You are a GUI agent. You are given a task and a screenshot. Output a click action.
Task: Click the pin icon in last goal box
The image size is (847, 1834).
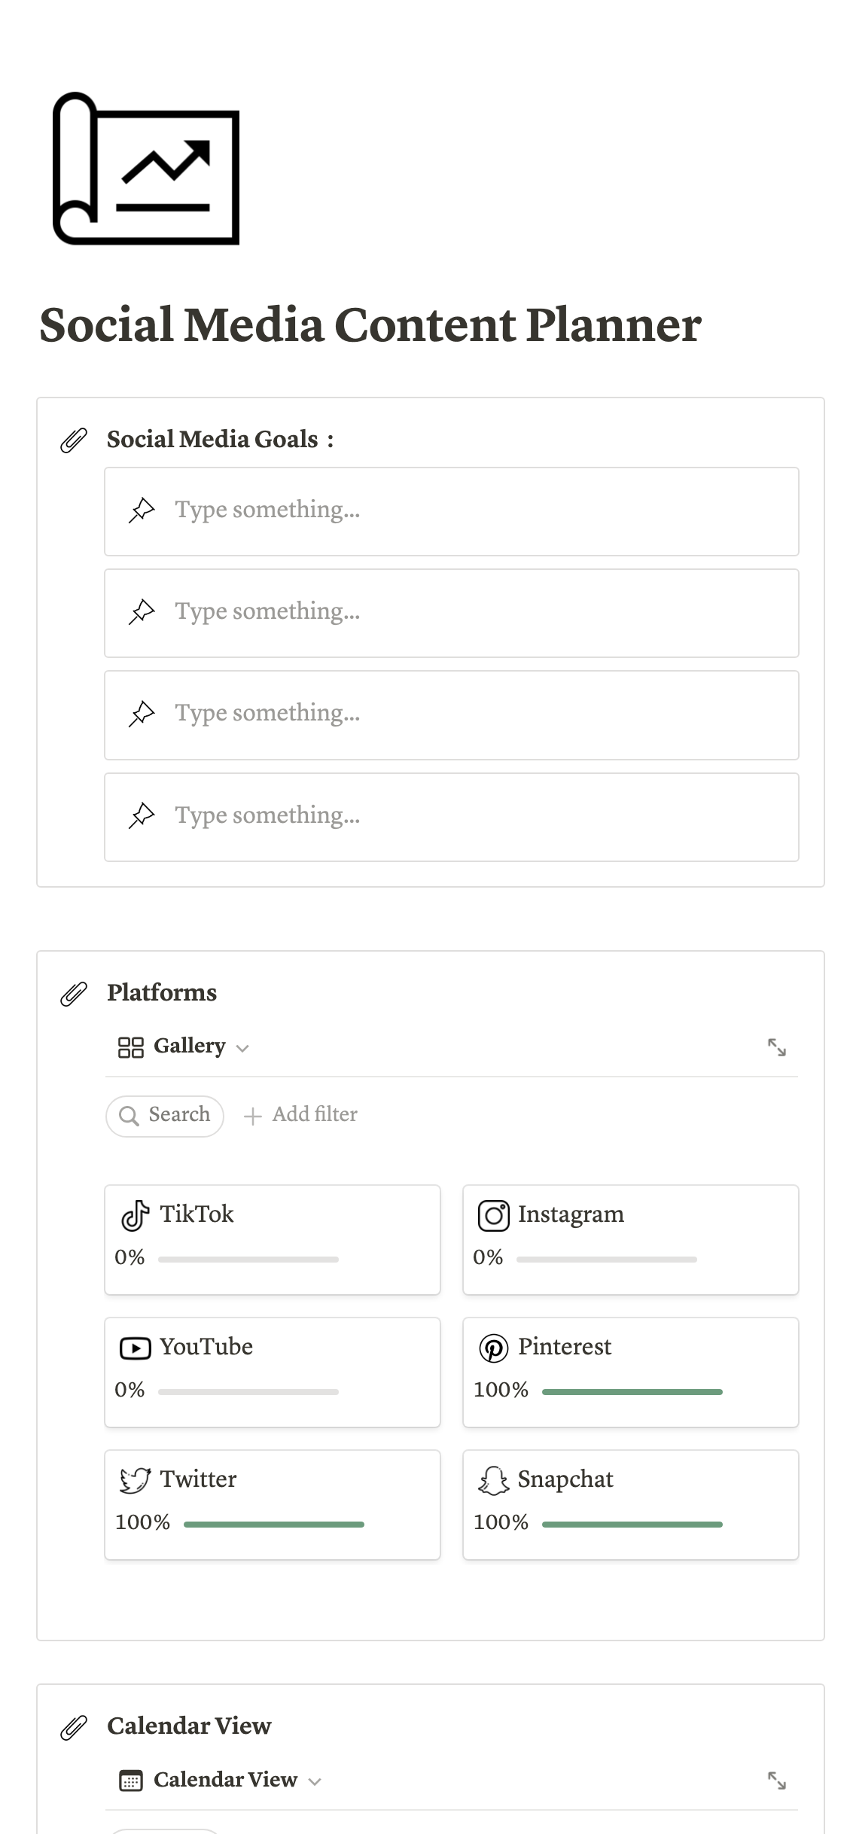(142, 816)
